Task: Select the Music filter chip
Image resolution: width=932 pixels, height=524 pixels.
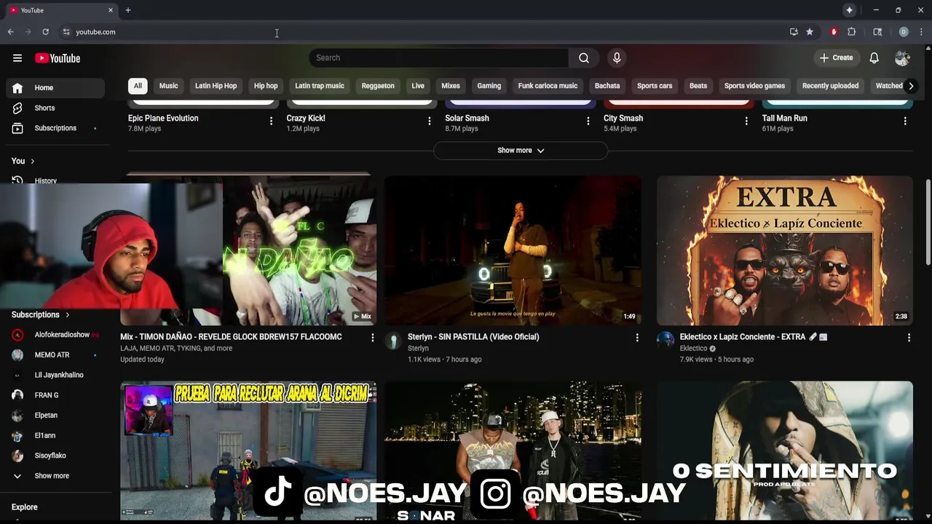Action: click(x=168, y=86)
